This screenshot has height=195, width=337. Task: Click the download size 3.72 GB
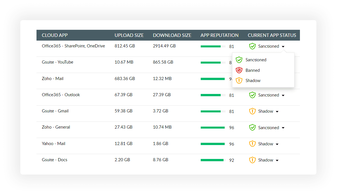coord(160,111)
